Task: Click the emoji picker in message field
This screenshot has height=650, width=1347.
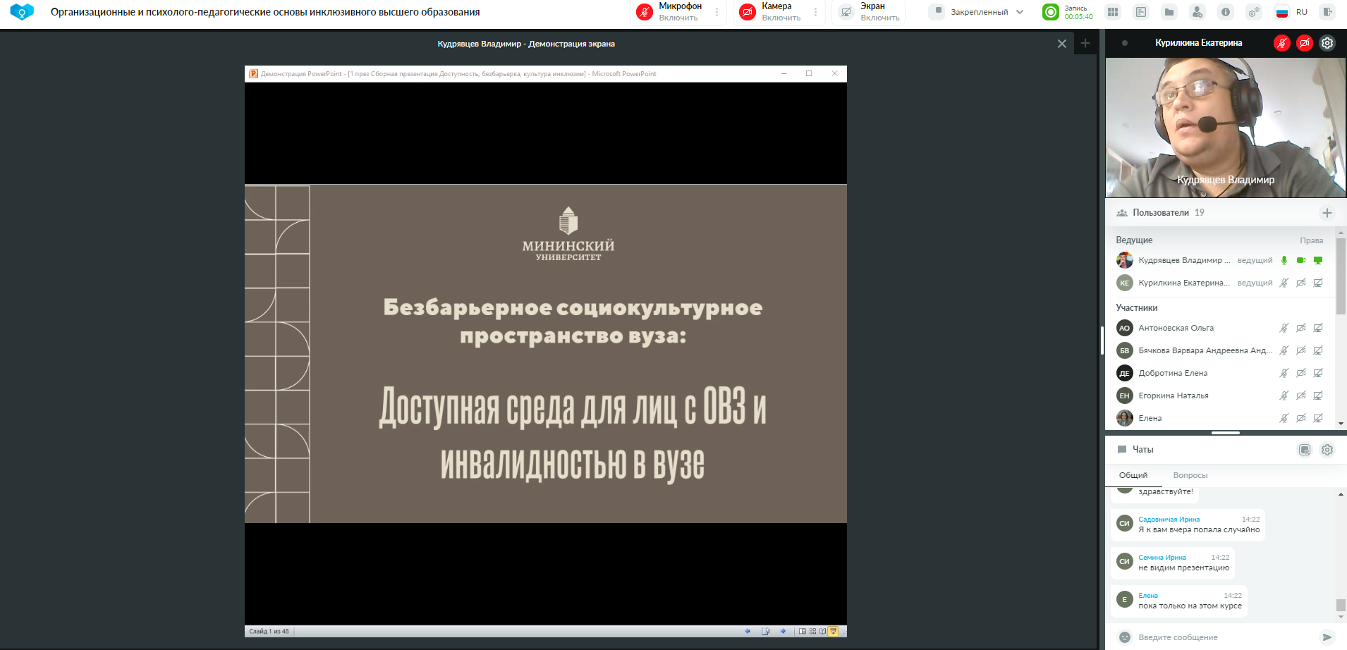Action: coord(1125,637)
